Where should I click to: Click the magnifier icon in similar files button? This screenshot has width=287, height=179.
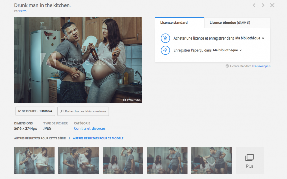coord(62,111)
